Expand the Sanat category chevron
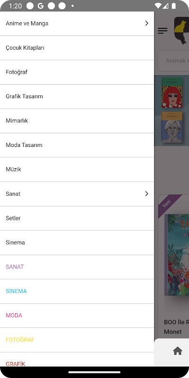189x378 pixels. pos(146,194)
